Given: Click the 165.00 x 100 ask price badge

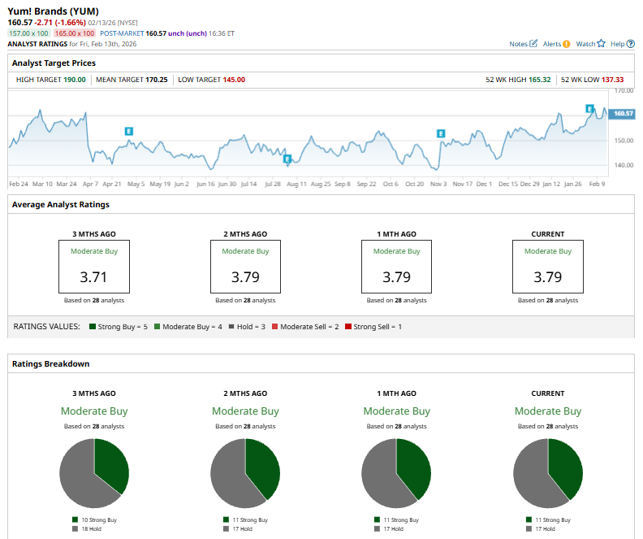Looking at the screenshot, I should 73,33.
